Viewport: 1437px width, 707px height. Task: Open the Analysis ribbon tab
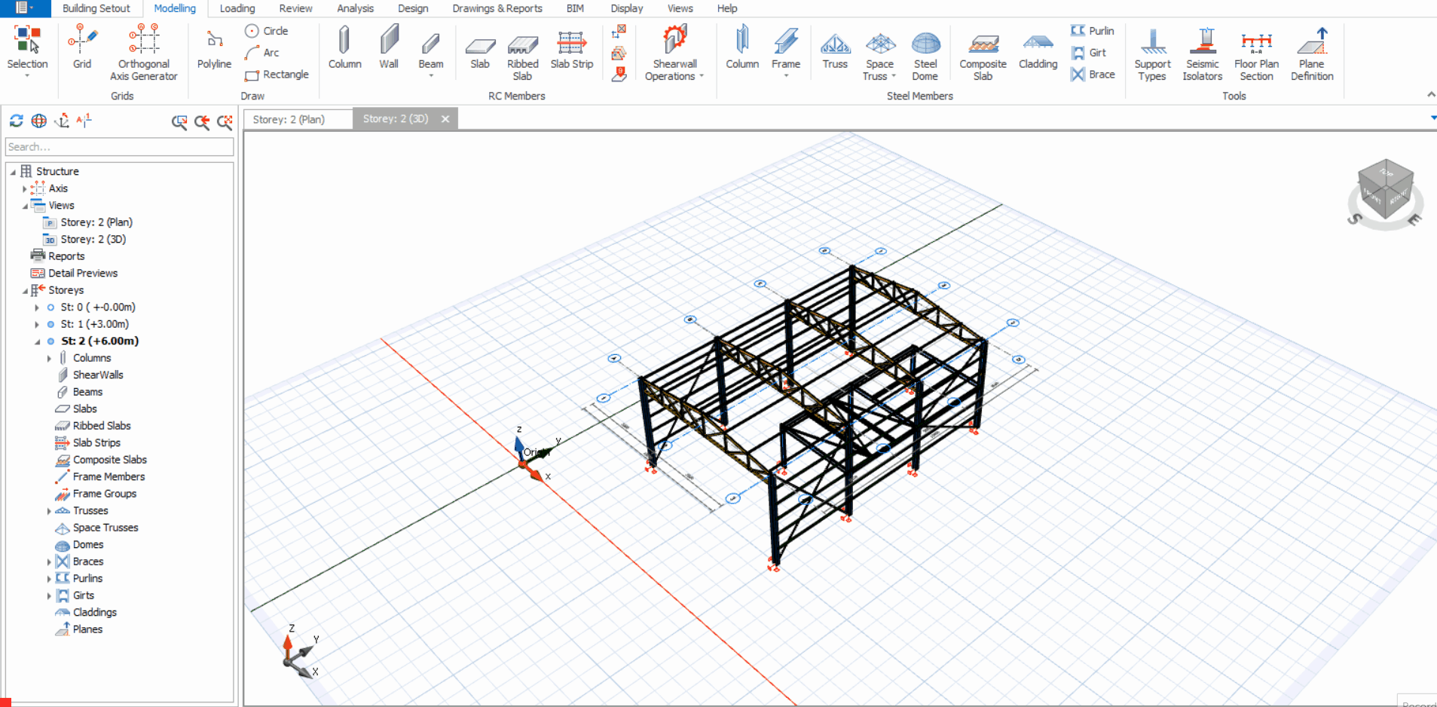(355, 8)
